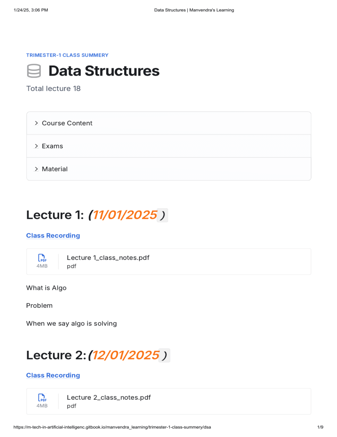Open Class Recording under Lecture 2
This screenshot has width=337, height=437.
(53, 375)
